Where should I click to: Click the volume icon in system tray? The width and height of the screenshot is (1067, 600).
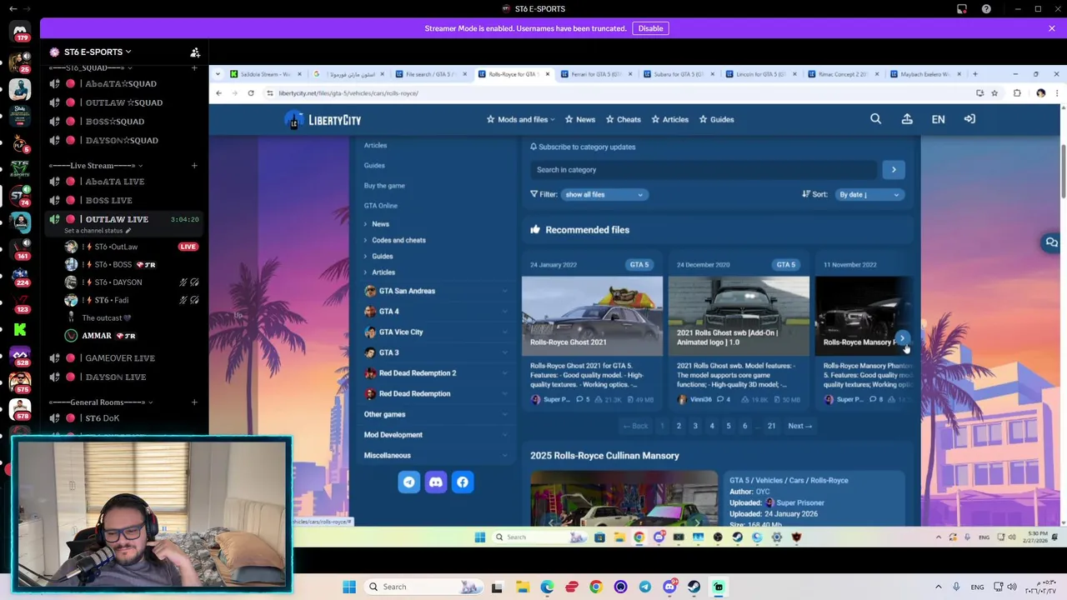tap(1012, 587)
